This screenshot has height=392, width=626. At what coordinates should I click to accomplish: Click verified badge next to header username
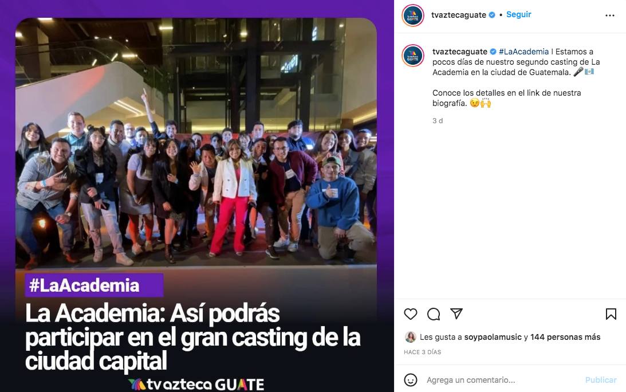[x=492, y=15]
